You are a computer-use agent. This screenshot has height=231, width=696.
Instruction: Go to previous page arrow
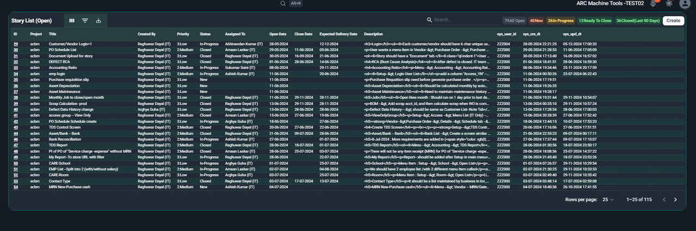click(664, 200)
